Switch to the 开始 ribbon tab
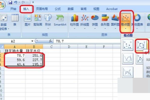150x100 pixels. click(13, 9)
